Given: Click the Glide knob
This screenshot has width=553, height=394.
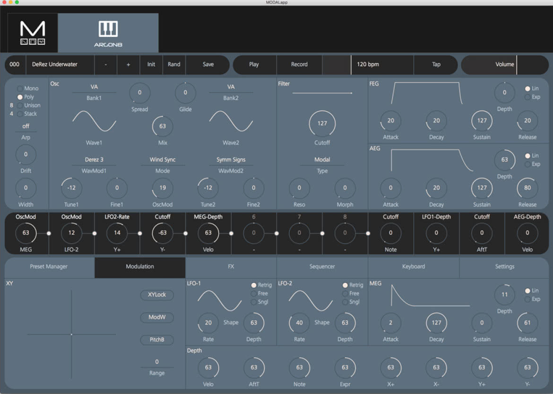Looking at the screenshot, I should [x=185, y=93].
